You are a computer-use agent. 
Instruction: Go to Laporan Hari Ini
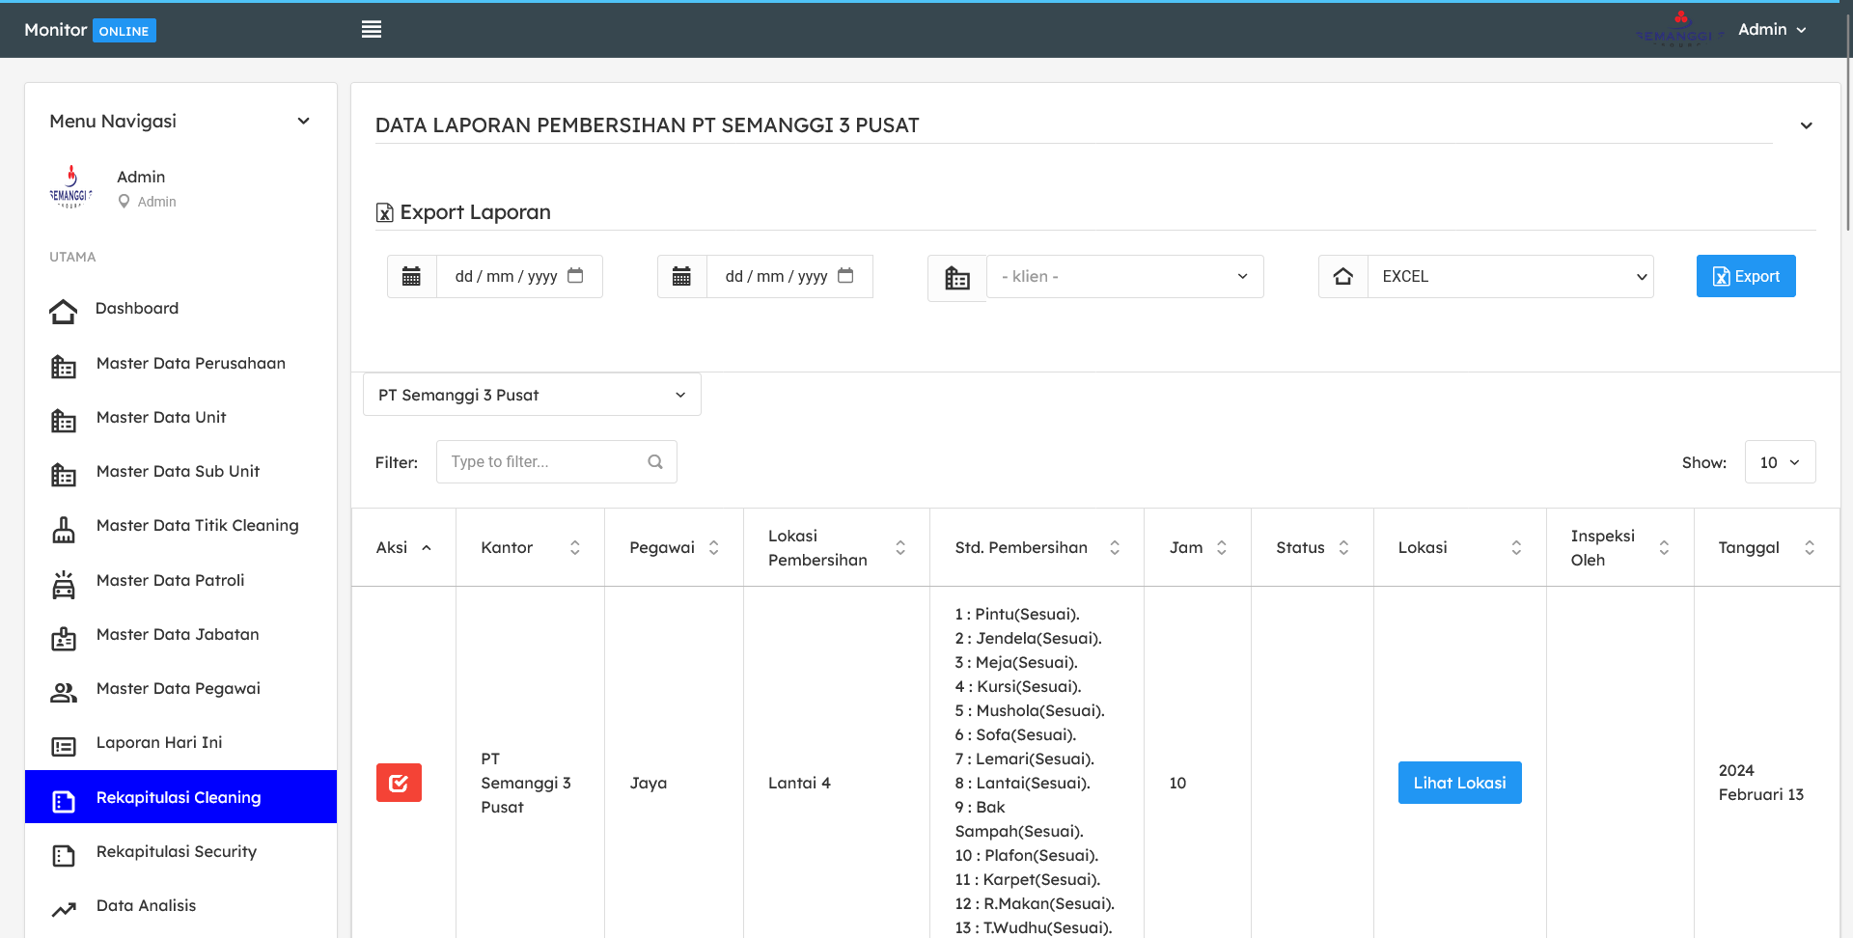click(159, 742)
